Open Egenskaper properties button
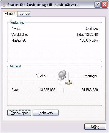 point(19,113)
